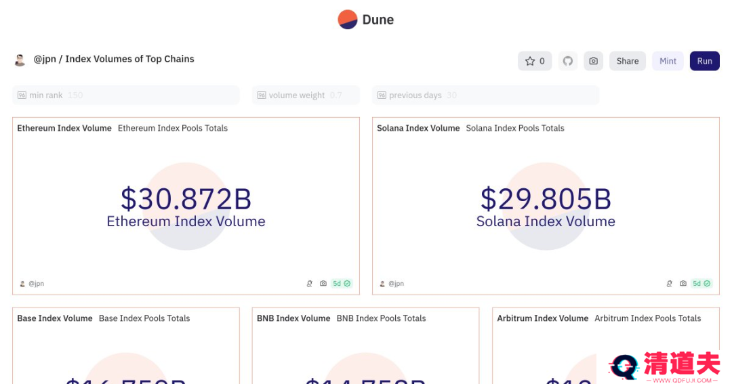
Task: Open the Solana Index Volume widget title
Action: tap(418, 128)
